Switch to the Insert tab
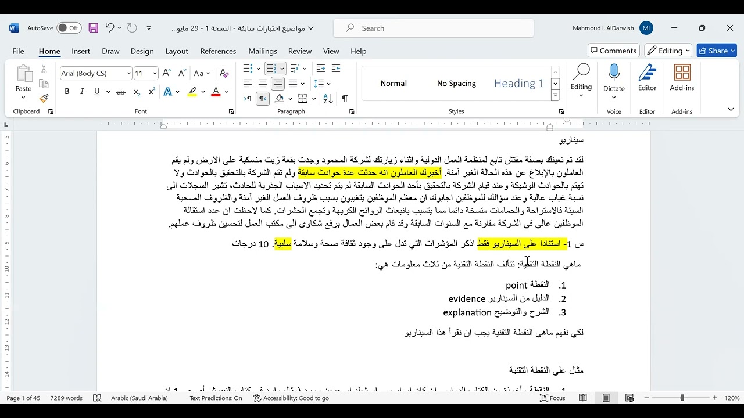744x418 pixels. [81, 51]
